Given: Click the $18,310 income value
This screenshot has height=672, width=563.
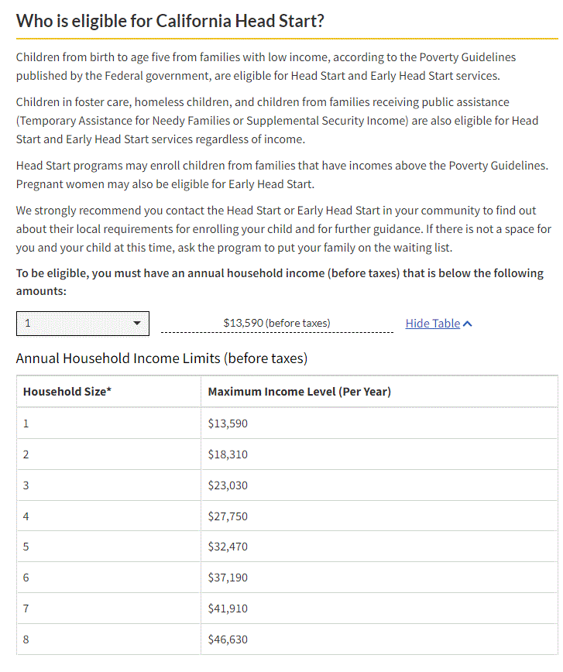Looking at the screenshot, I should tap(227, 454).
